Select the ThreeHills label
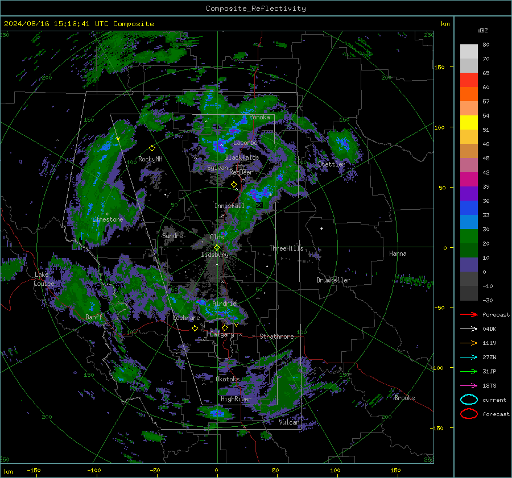The height and width of the screenshot is (478, 512). coord(286,248)
